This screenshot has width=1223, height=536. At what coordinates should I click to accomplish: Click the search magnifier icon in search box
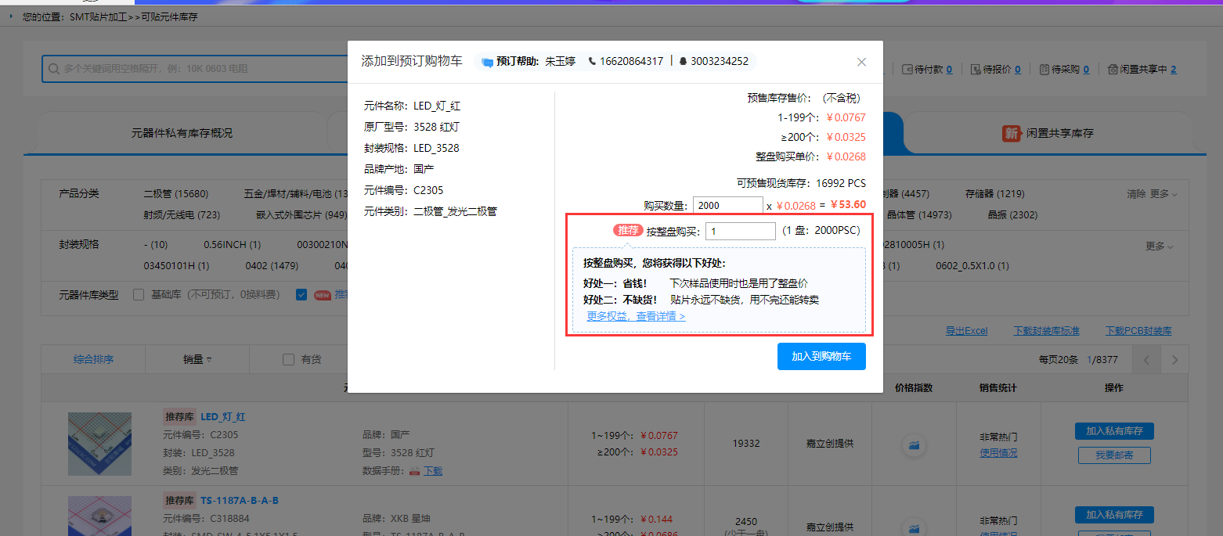(x=54, y=69)
